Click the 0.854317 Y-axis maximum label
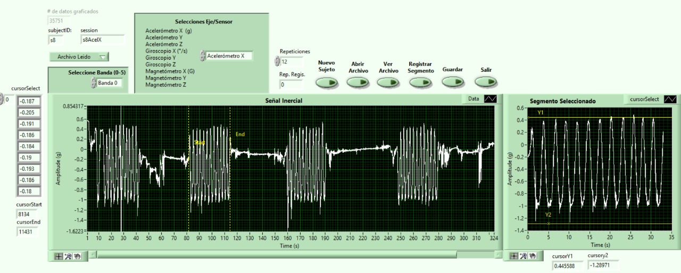Viewport: 681px width, 273px height. [73, 106]
